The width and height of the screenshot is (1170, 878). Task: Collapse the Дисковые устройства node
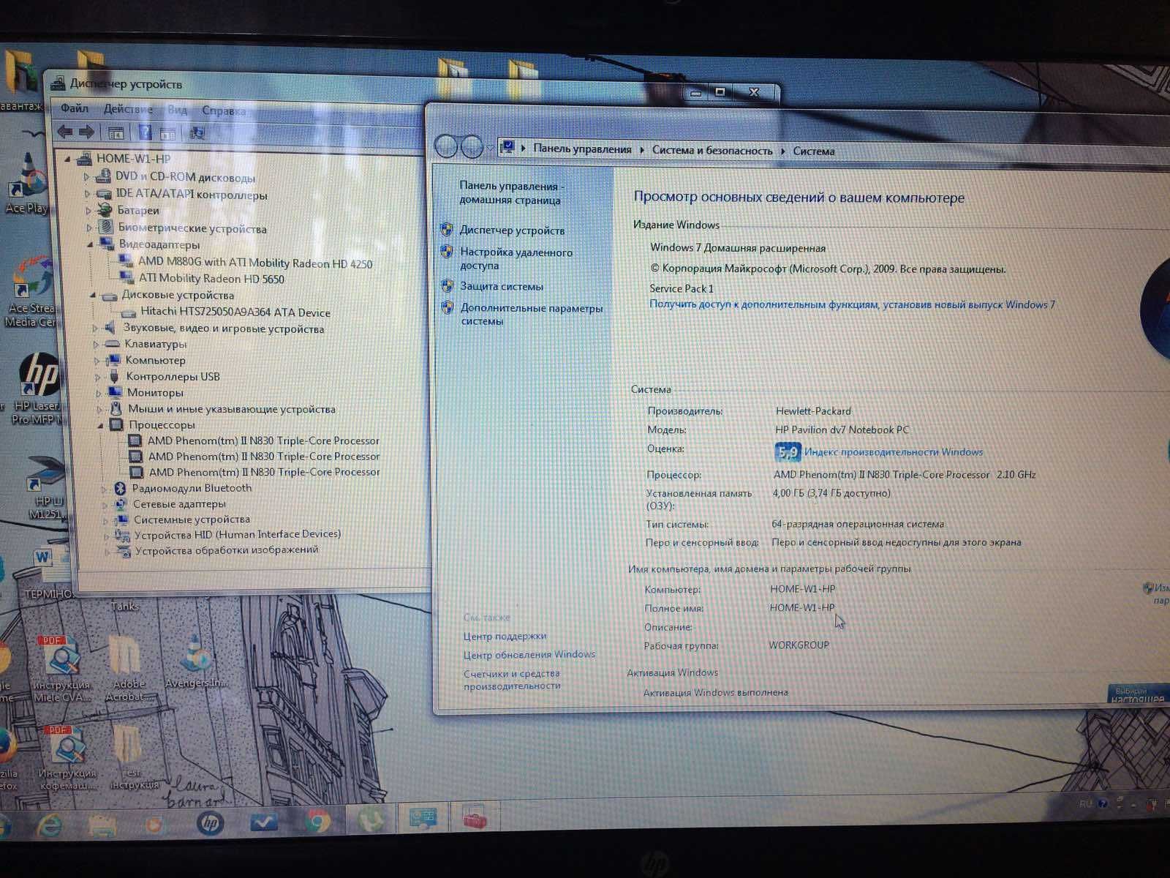coord(93,295)
